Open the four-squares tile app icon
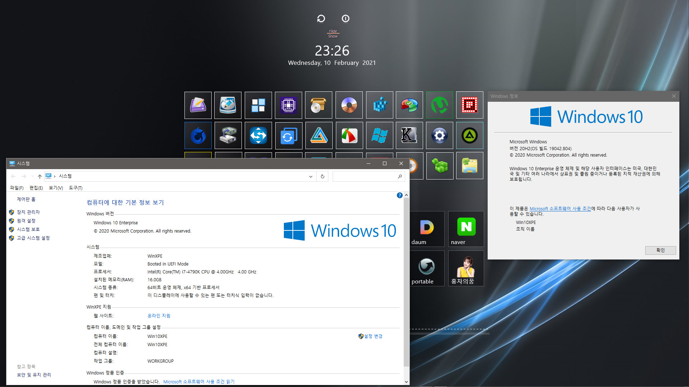 (x=258, y=105)
